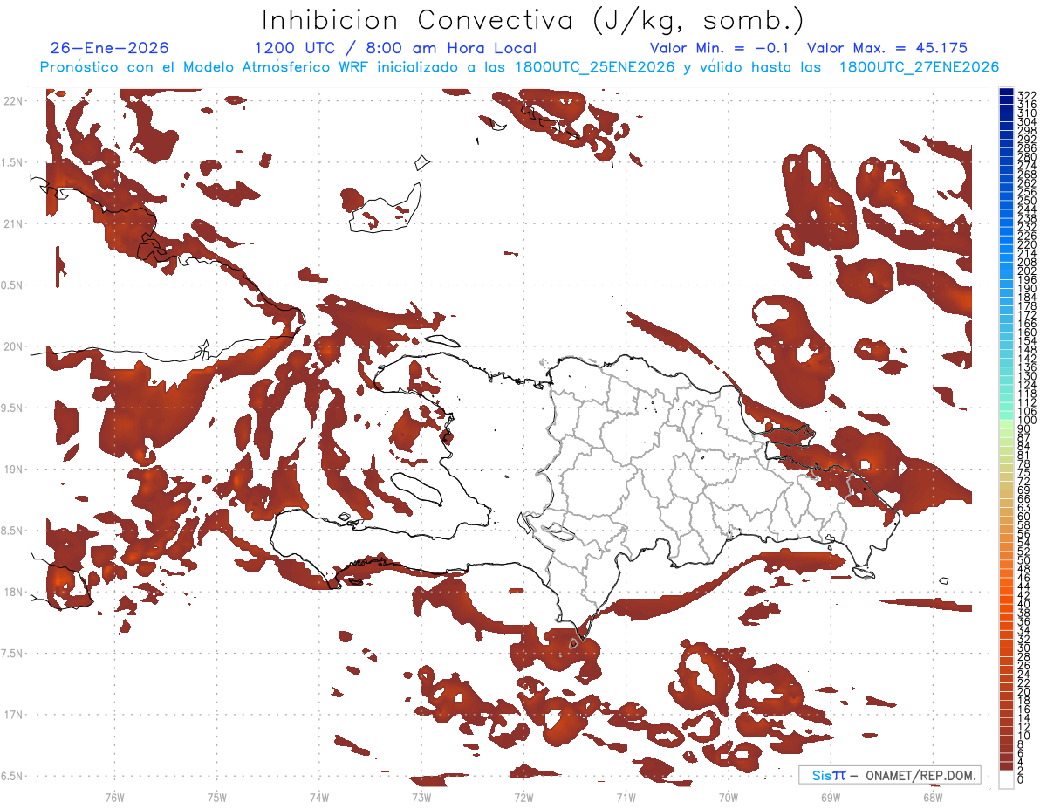The width and height of the screenshot is (1047, 809).
Task: Click the "1.5N" latitude tick label
Action: point(12,162)
